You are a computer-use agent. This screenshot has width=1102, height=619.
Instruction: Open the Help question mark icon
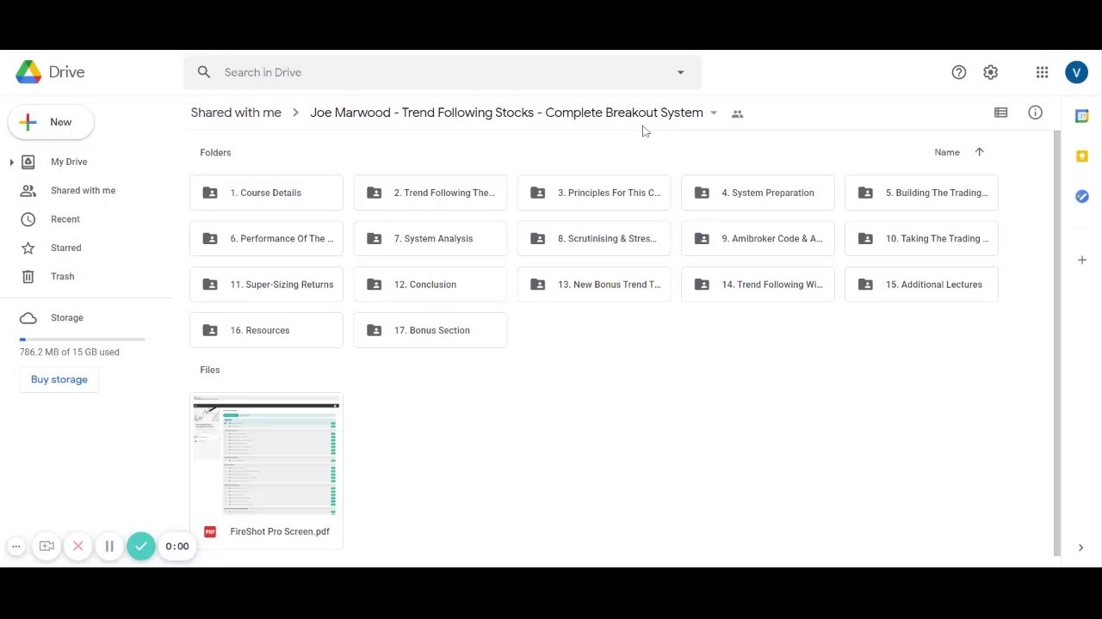[x=959, y=72]
